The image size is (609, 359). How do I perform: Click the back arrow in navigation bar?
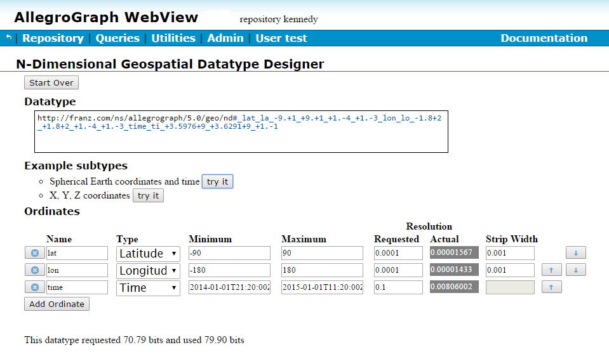coord(9,38)
